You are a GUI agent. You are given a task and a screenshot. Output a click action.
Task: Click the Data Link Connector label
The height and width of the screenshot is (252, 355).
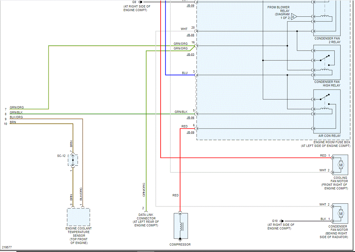[146, 220]
